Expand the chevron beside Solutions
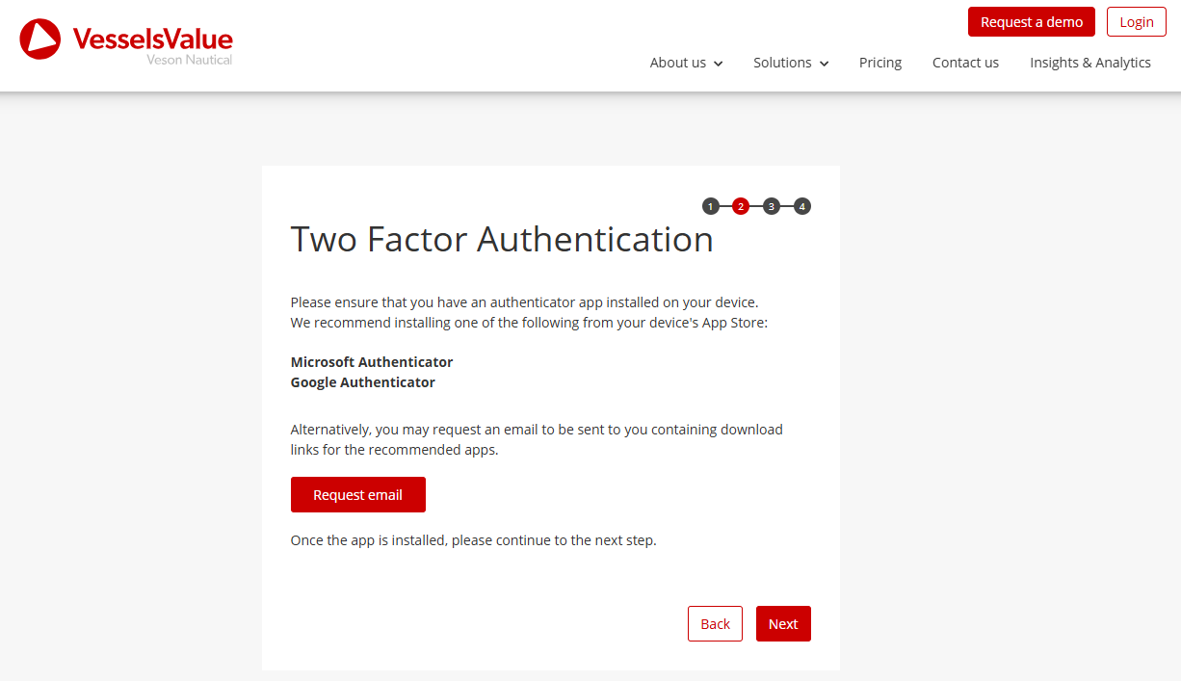This screenshot has height=681, width=1181. click(824, 64)
